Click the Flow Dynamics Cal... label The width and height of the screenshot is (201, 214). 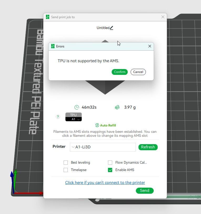(x=131, y=163)
